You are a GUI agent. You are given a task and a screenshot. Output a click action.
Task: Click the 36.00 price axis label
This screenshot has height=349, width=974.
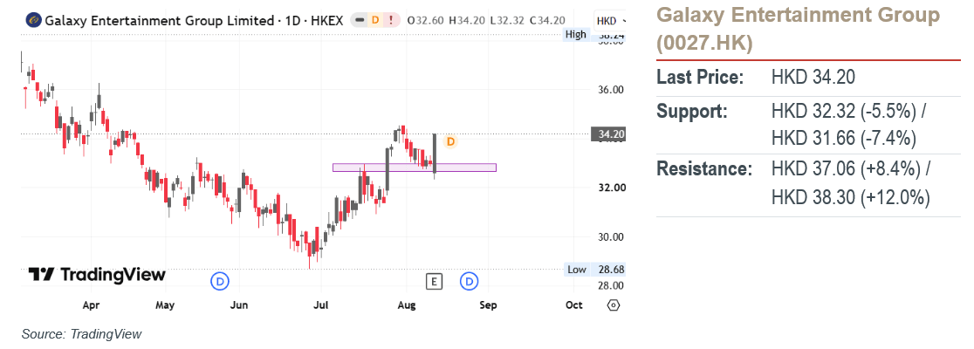[x=611, y=90]
